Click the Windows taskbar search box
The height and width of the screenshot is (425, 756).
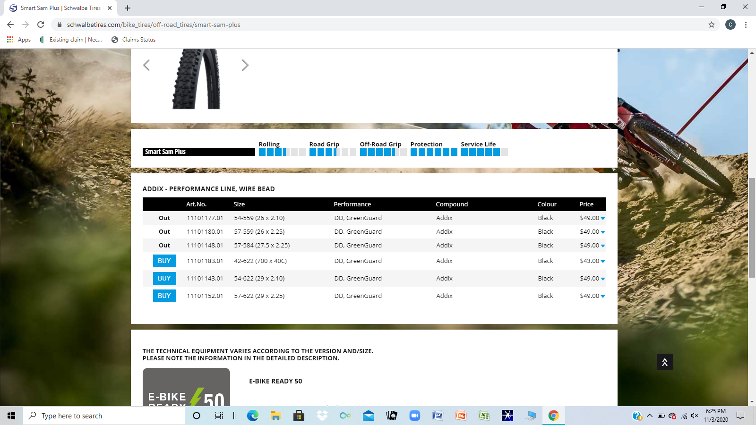[104, 416]
